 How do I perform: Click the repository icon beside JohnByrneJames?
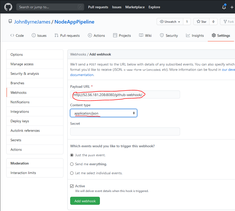pos(10,21)
